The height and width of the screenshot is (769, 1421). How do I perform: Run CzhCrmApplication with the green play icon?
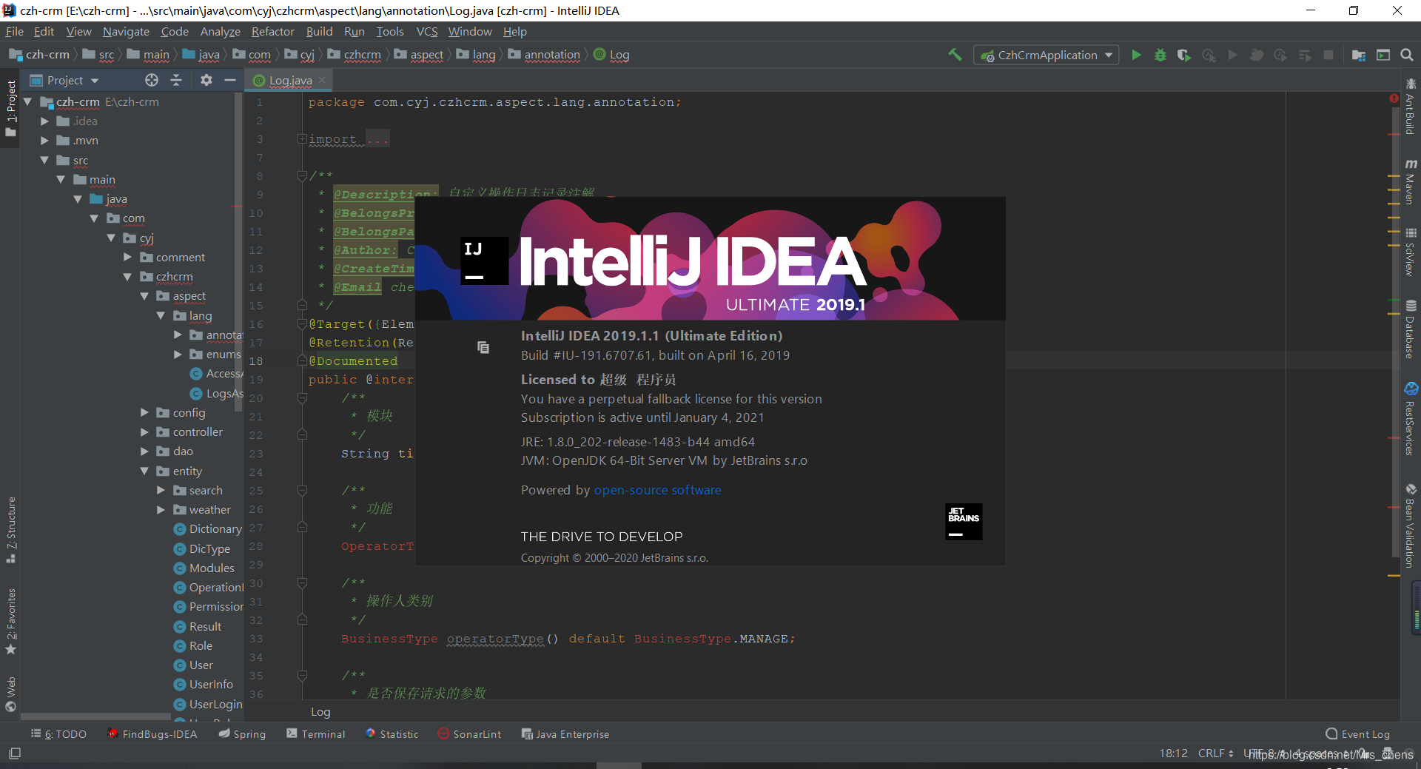point(1136,55)
